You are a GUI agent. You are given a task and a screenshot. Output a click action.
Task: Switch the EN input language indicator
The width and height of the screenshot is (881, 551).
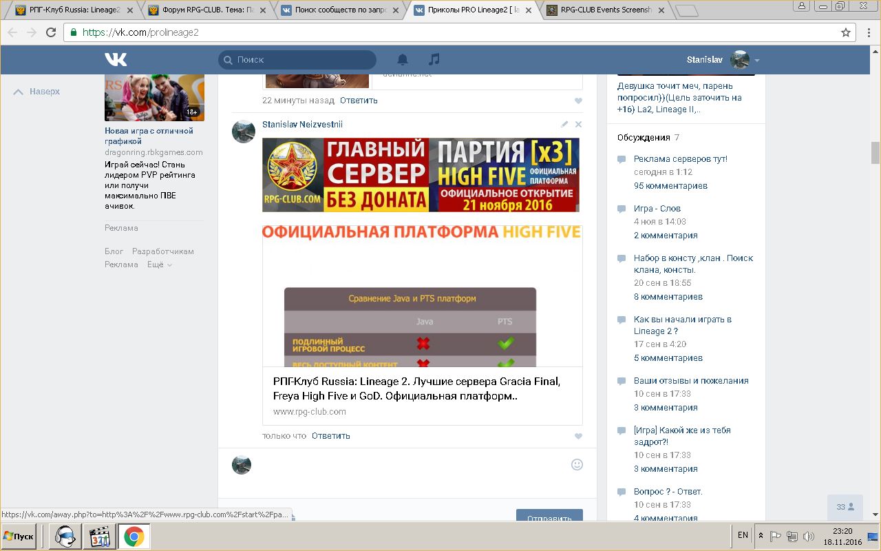(743, 535)
